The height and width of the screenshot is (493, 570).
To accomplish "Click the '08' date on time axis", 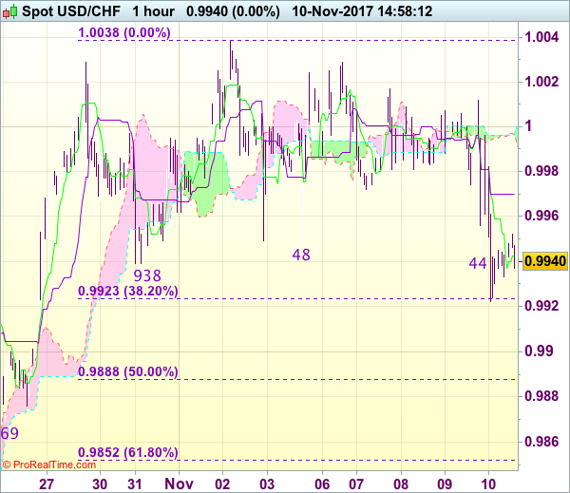I will [x=401, y=484].
